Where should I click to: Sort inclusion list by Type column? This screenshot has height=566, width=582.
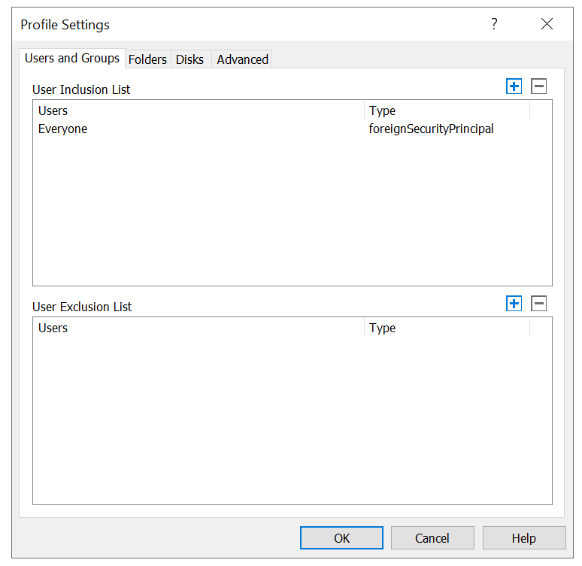point(447,111)
